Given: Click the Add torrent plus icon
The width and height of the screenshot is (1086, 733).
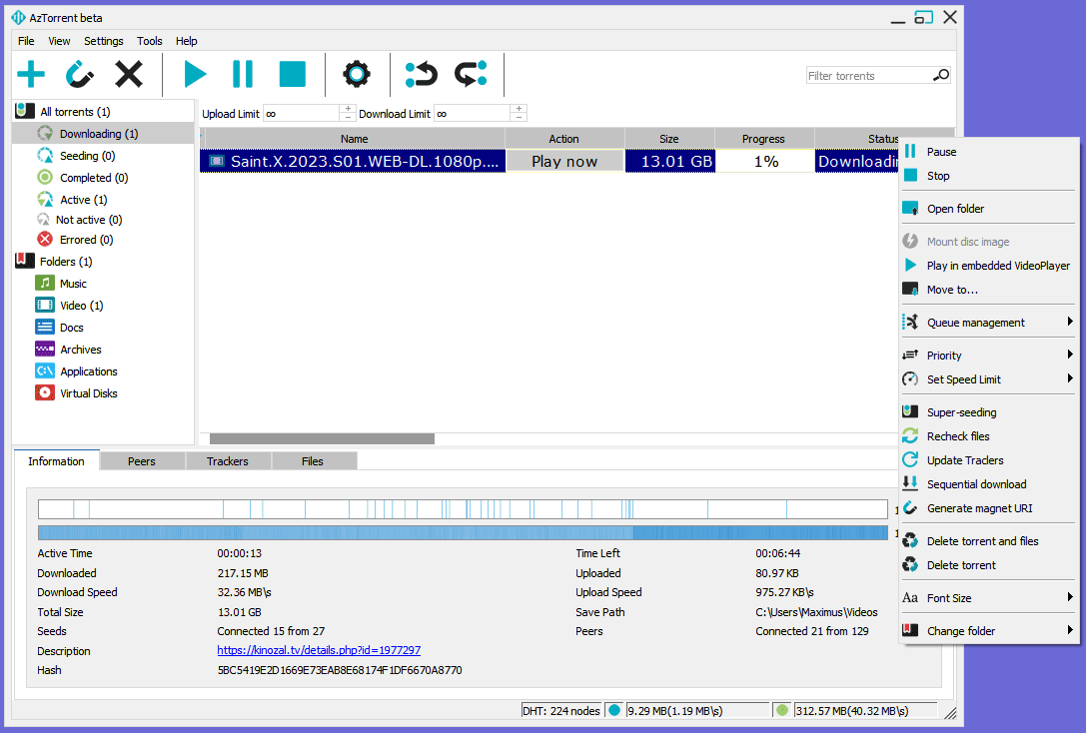Looking at the screenshot, I should (x=31, y=74).
